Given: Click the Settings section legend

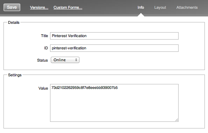Looking at the screenshot, I should [x=15, y=75].
